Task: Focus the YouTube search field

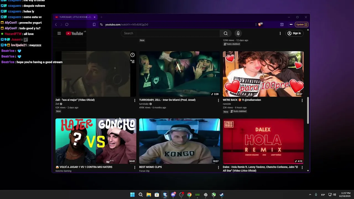Action: point(171,33)
